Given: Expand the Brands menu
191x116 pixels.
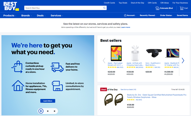Looking at the screenshot, I should [x=27, y=16].
